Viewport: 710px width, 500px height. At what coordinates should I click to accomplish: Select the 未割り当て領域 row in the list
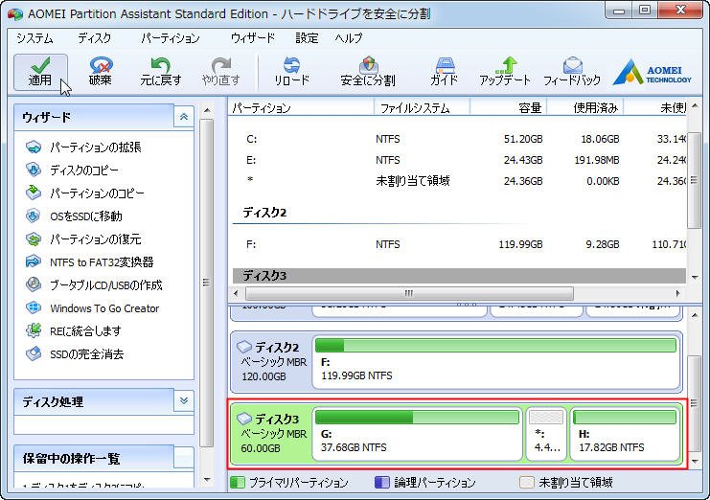[x=459, y=181]
